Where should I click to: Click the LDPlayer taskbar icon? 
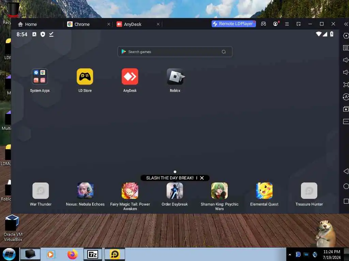pyautogui.click(x=115, y=254)
